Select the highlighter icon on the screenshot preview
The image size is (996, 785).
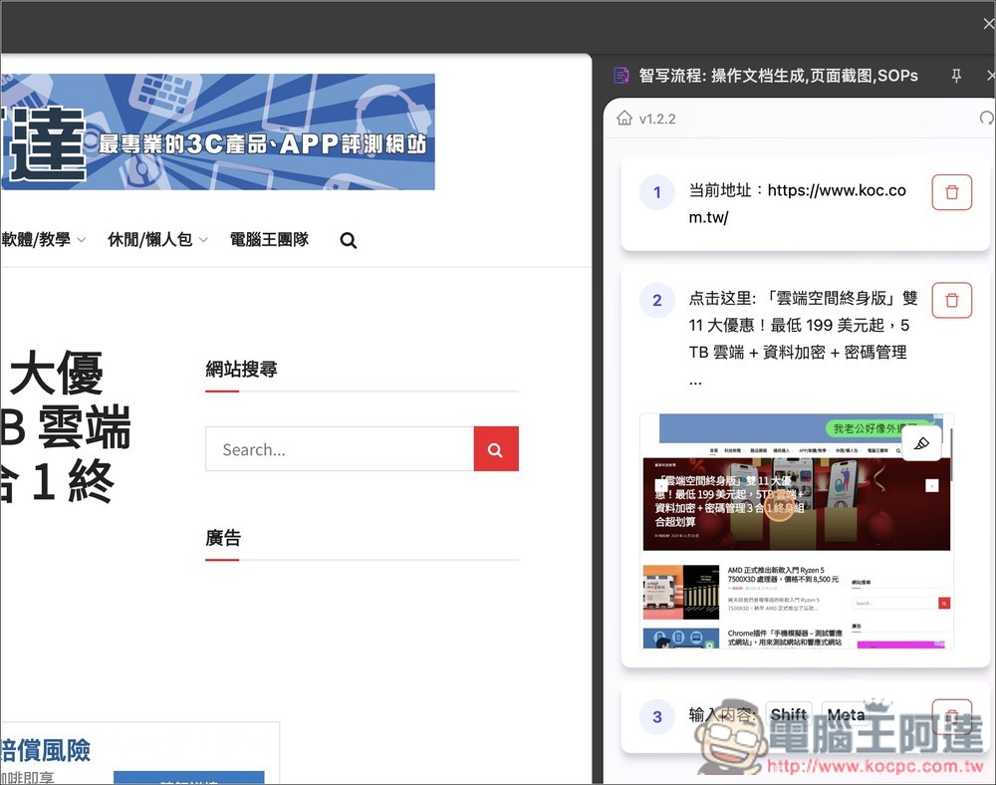[x=922, y=442]
